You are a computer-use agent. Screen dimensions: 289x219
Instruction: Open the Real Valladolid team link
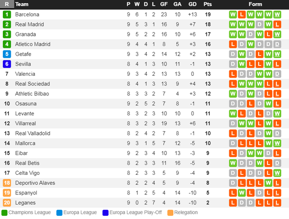(33, 133)
